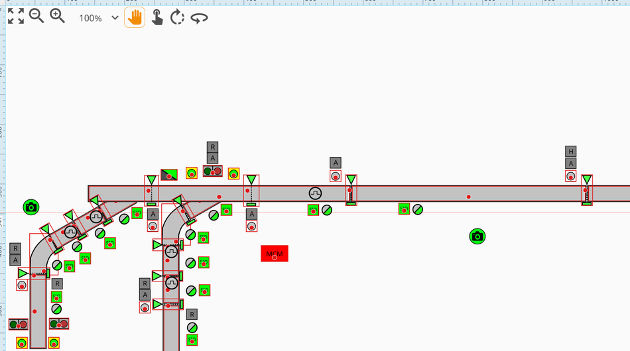
Task: Click the green triangle sensor at far right
Action: click(x=587, y=180)
